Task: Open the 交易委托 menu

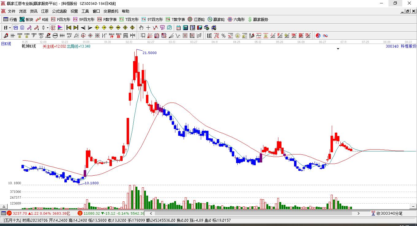Action: click(x=111, y=11)
